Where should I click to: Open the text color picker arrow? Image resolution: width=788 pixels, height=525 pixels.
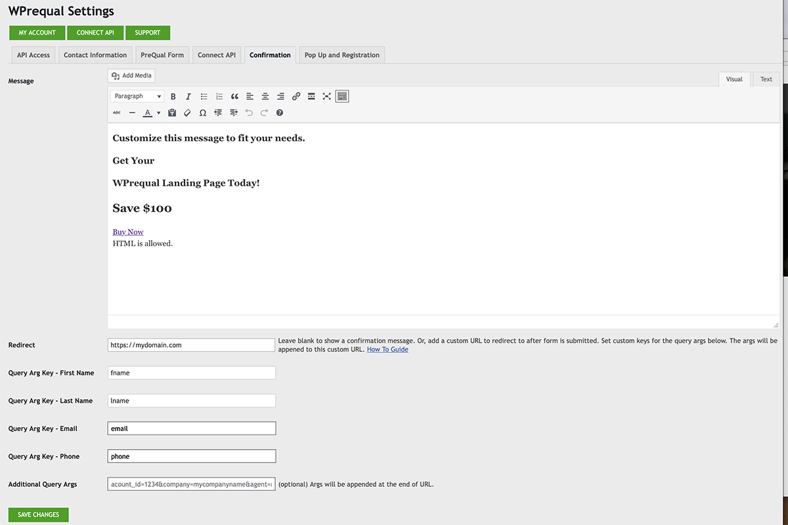click(x=158, y=113)
